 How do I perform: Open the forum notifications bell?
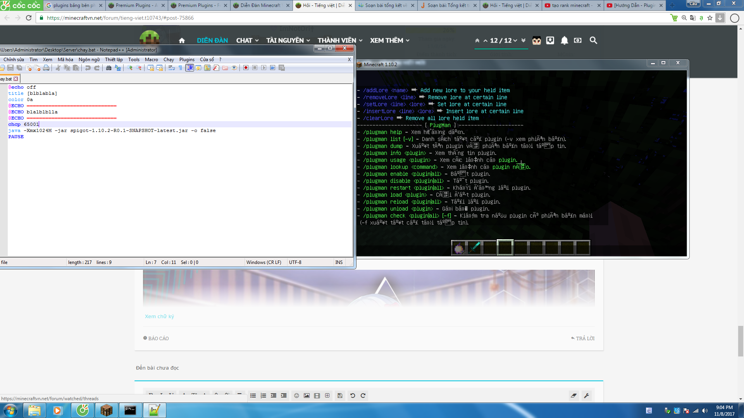[564, 40]
